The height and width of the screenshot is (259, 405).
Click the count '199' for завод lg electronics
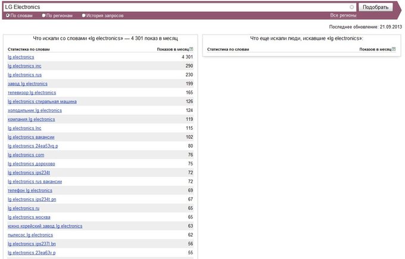(x=189, y=84)
